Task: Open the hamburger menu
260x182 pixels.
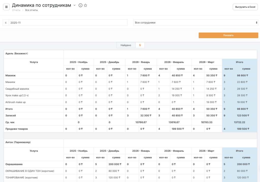Action: click(x=6, y=7)
